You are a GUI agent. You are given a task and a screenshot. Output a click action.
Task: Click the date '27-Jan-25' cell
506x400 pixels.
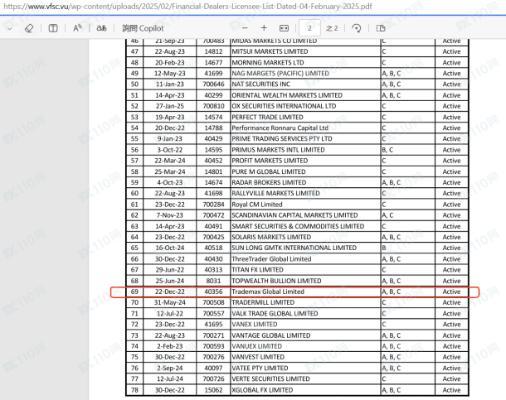[170, 106]
